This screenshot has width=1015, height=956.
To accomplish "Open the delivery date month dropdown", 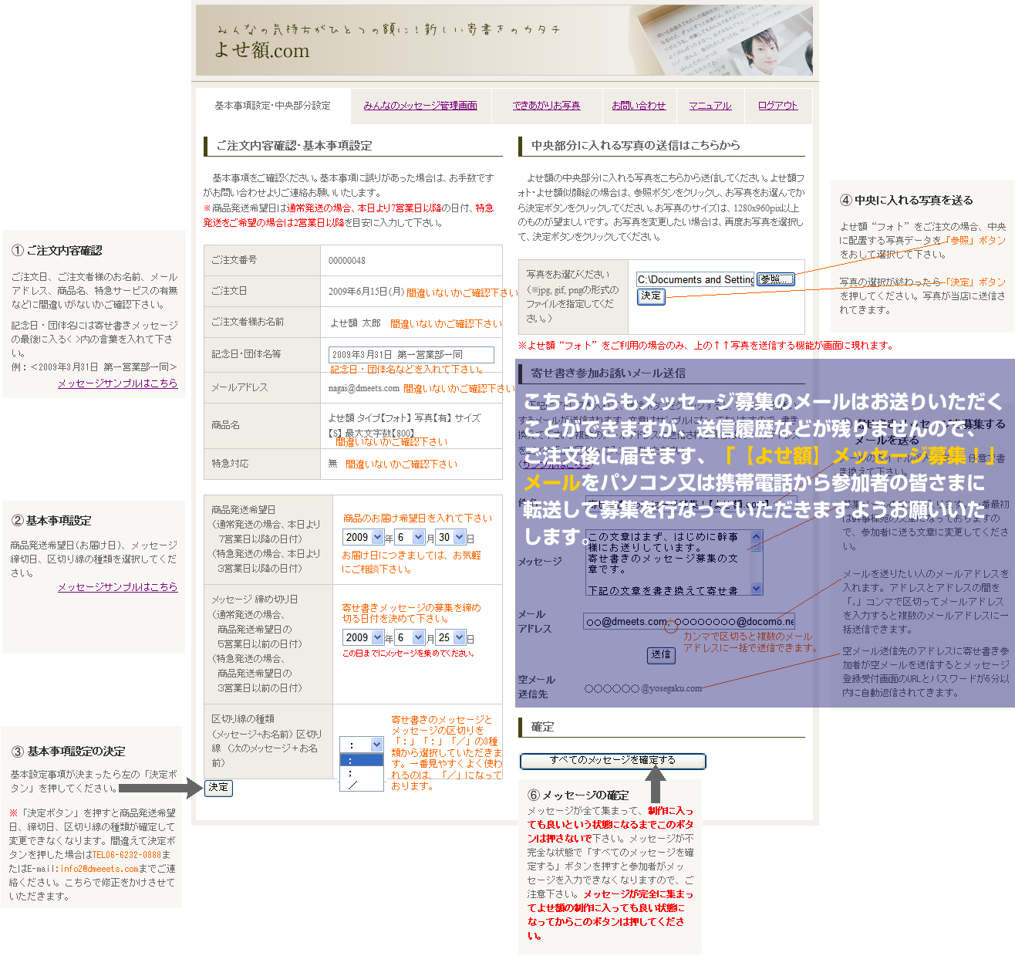I will (x=410, y=537).
